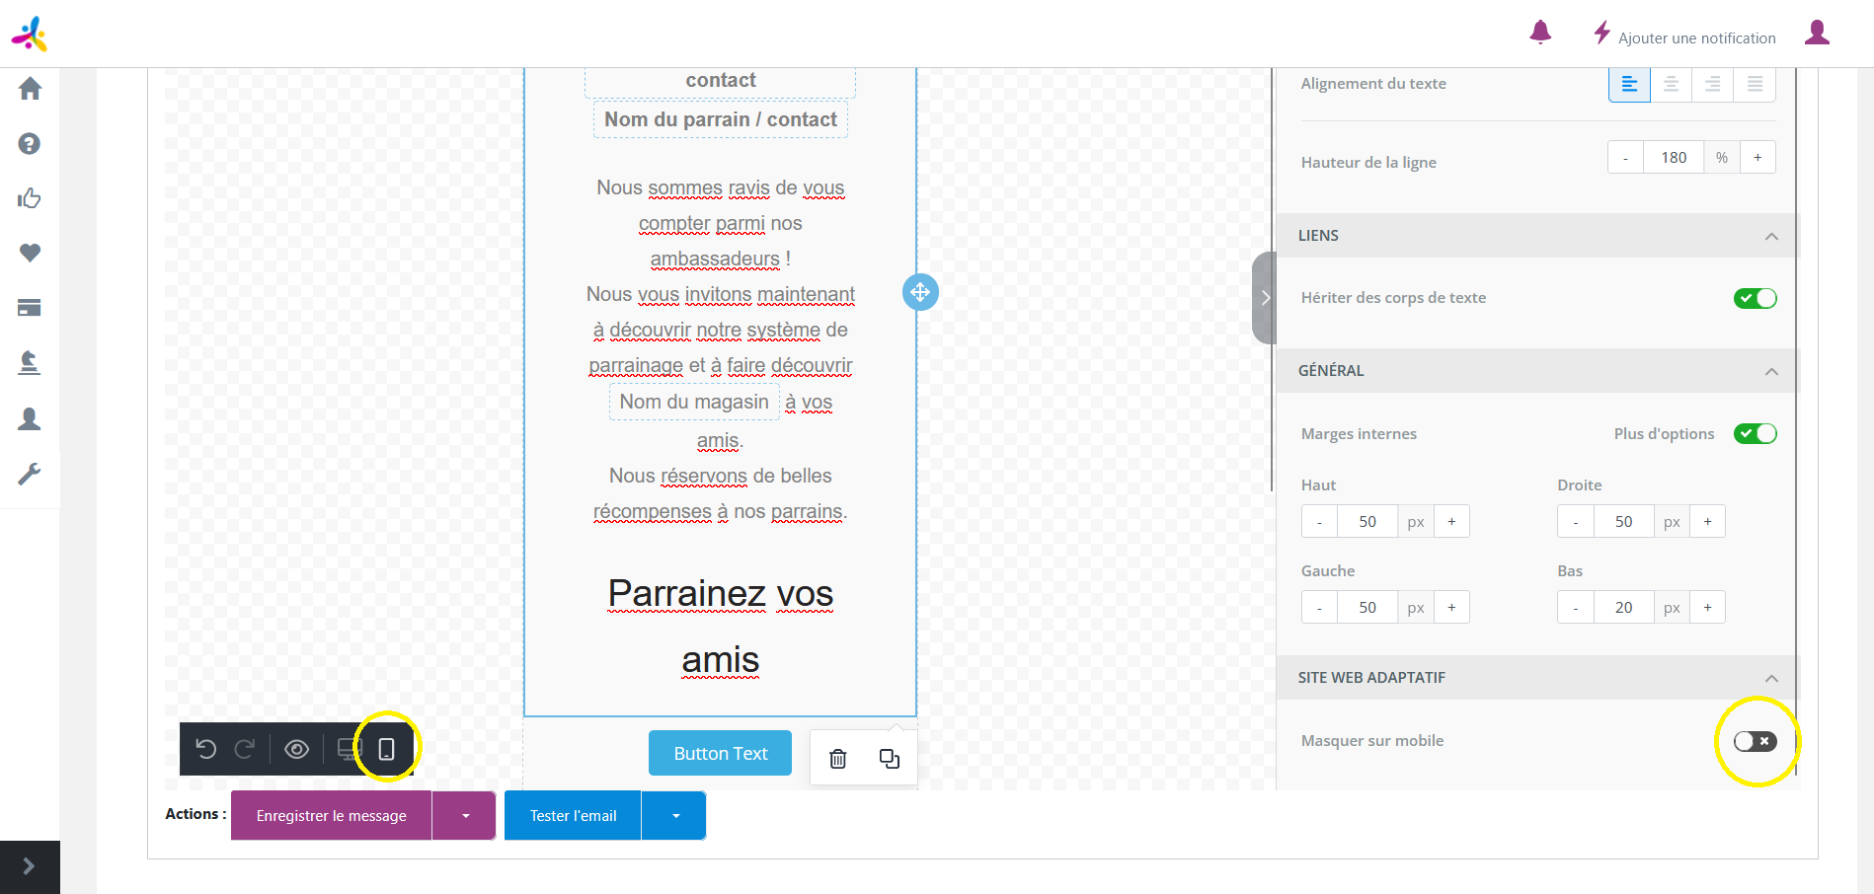Turn off Plus d'options toggle

pyautogui.click(x=1755, y=433)
